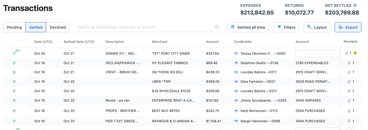Click description PIER 7 EXT DRESS

point(122,121)
